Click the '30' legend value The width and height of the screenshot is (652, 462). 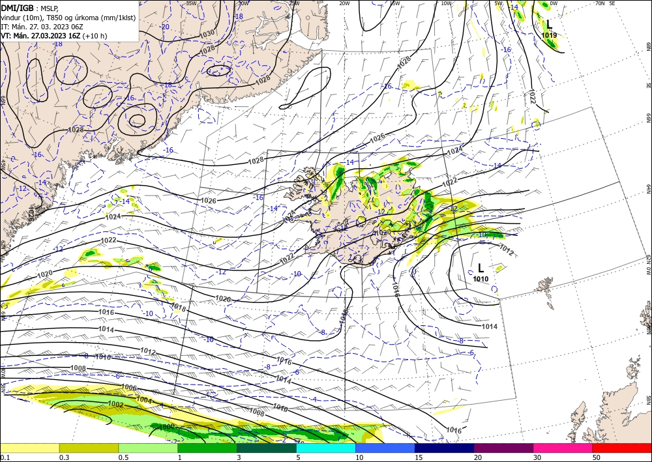click(537, 457)
